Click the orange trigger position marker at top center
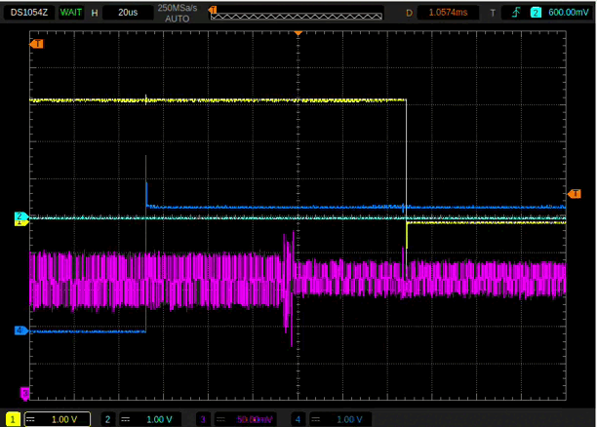The image size is (597, 427). pyautogui.click(x=298, y=33)
